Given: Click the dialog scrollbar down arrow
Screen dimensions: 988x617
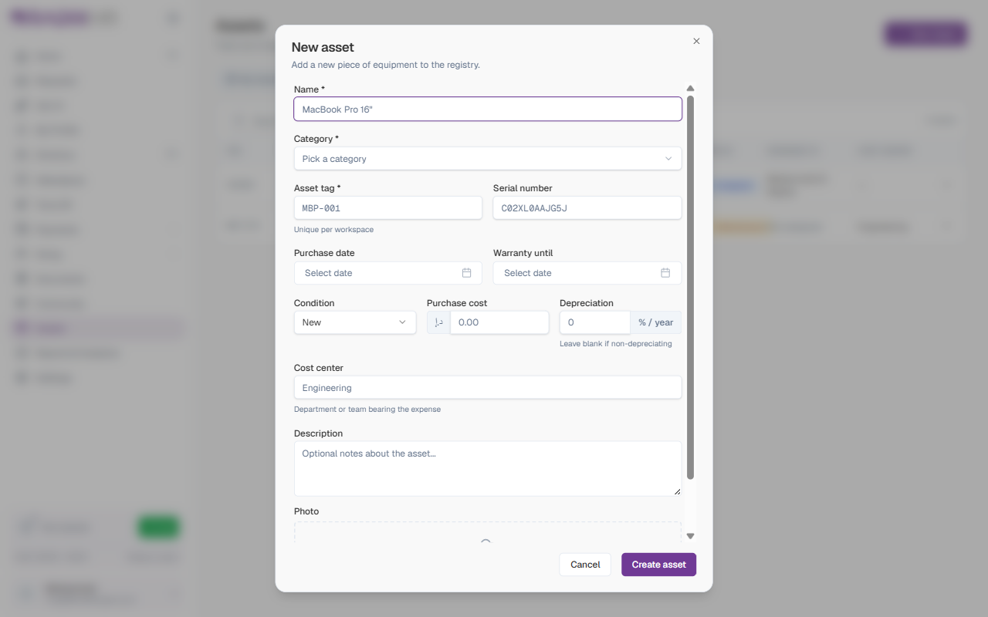Looking at the screenshot, I should pyautogui.click(x=691, y=536).
